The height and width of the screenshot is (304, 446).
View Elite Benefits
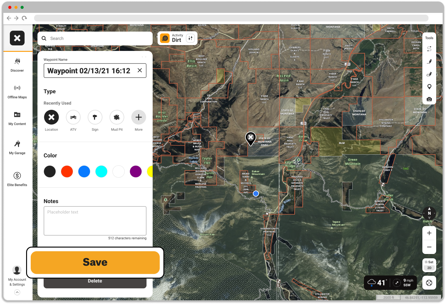pos(17,179)
